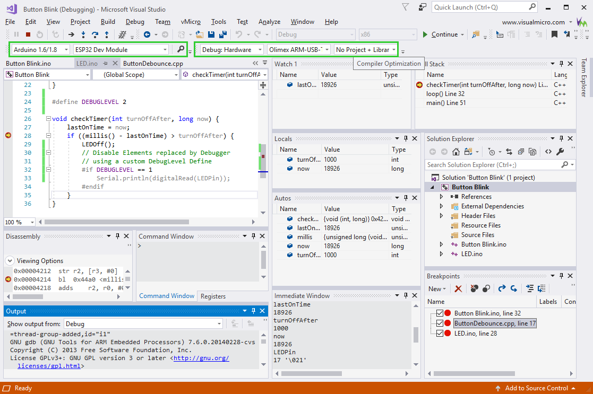Screen dimensions: 593x394
Task: Click the Collapse All icon in Solution Explorer
Action: point(521,152)
